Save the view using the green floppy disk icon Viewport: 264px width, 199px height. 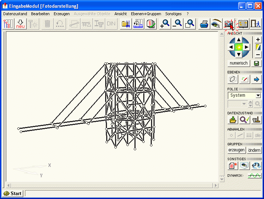click(257, 64)
